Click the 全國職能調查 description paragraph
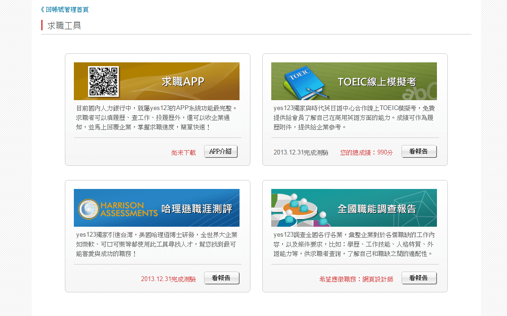Screen dimensions: 507x316 click(x=354, y=244)
